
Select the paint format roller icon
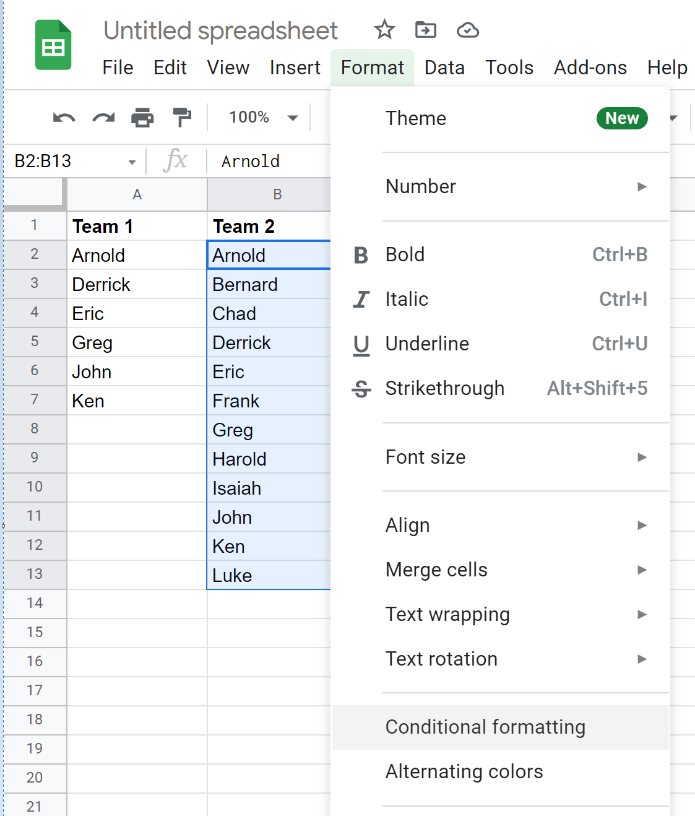point(182,118)
